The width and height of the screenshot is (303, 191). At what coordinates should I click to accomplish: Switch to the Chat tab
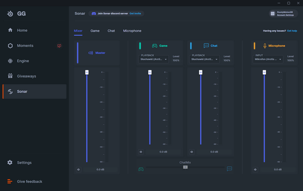pos(111,31)
